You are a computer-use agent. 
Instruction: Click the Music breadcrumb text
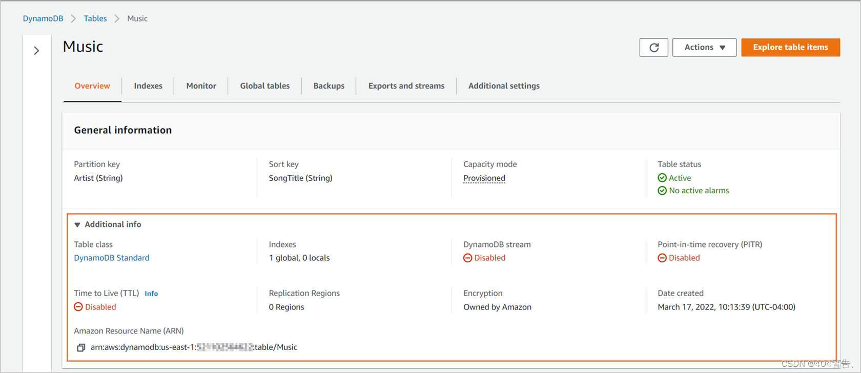(137, 18)
